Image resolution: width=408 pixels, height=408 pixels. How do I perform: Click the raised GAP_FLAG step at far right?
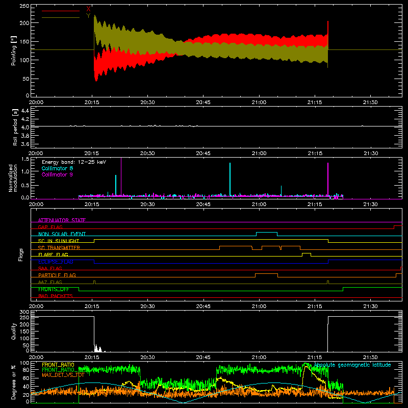point(398,226)
